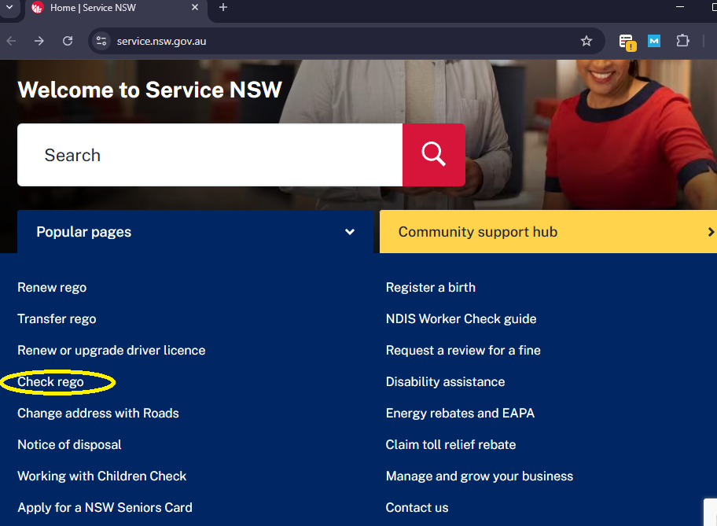The image size is (717, 526).
Task: Open a new tab with the plus button
Action: [223, 7]
